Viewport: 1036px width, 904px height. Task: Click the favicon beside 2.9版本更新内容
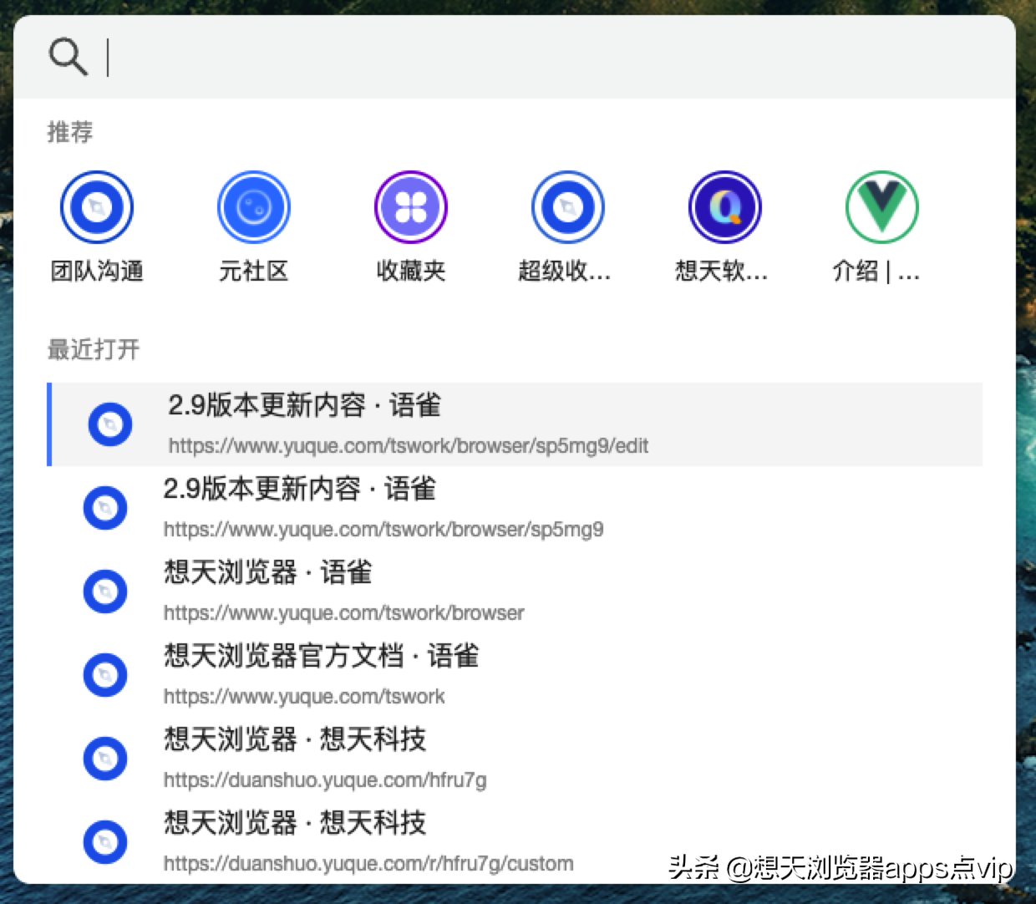[x=109, y=424]
